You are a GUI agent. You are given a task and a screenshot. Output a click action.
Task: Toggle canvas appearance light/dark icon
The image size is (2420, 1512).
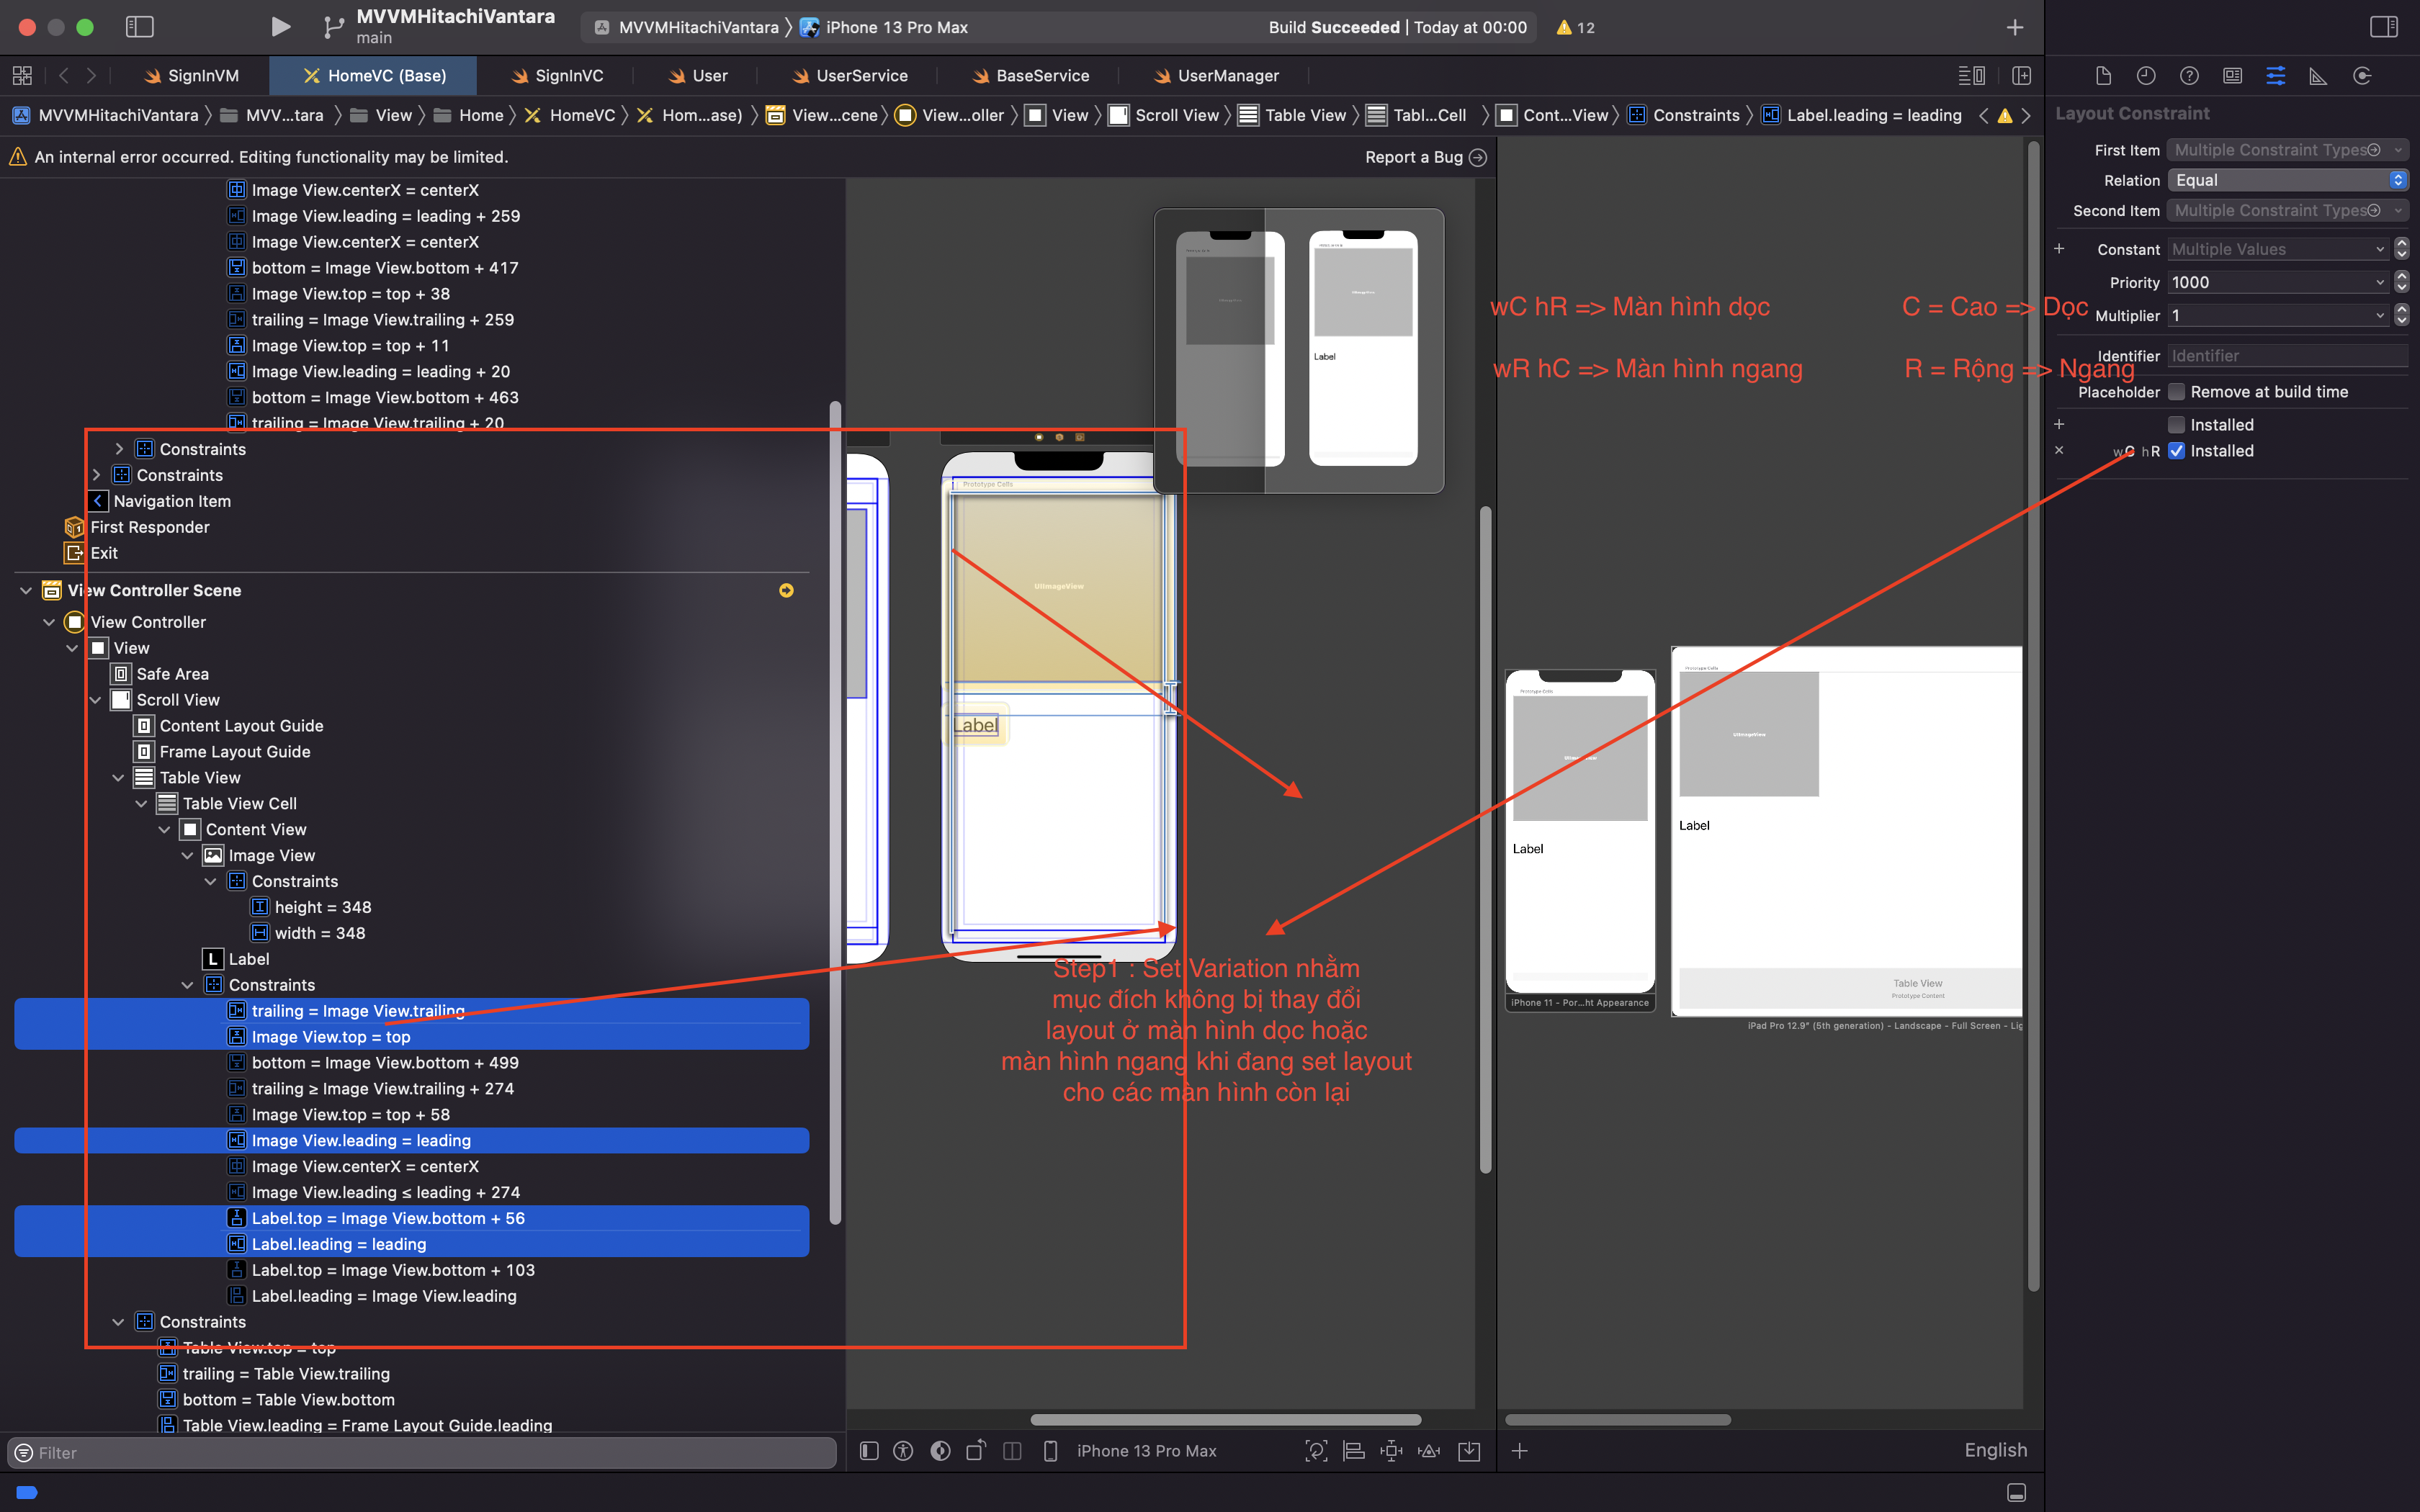pyautogui.click(x=940, y=1451)
